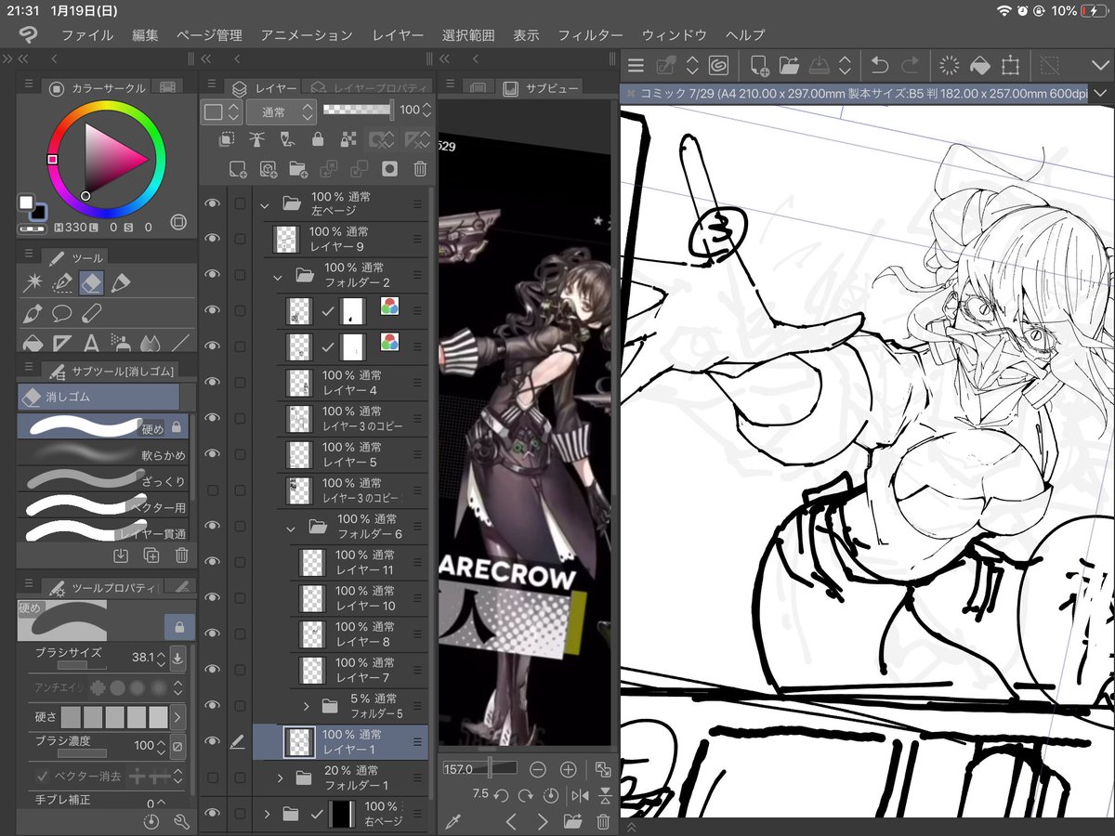Expand the フォルダー 1 folder
Screen dimensions: 1115x836
click(280, 777)
